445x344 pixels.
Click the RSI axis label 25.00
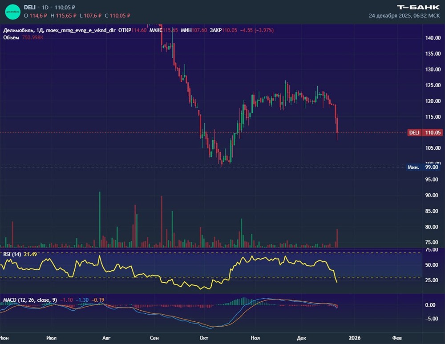tap(432, 280)
